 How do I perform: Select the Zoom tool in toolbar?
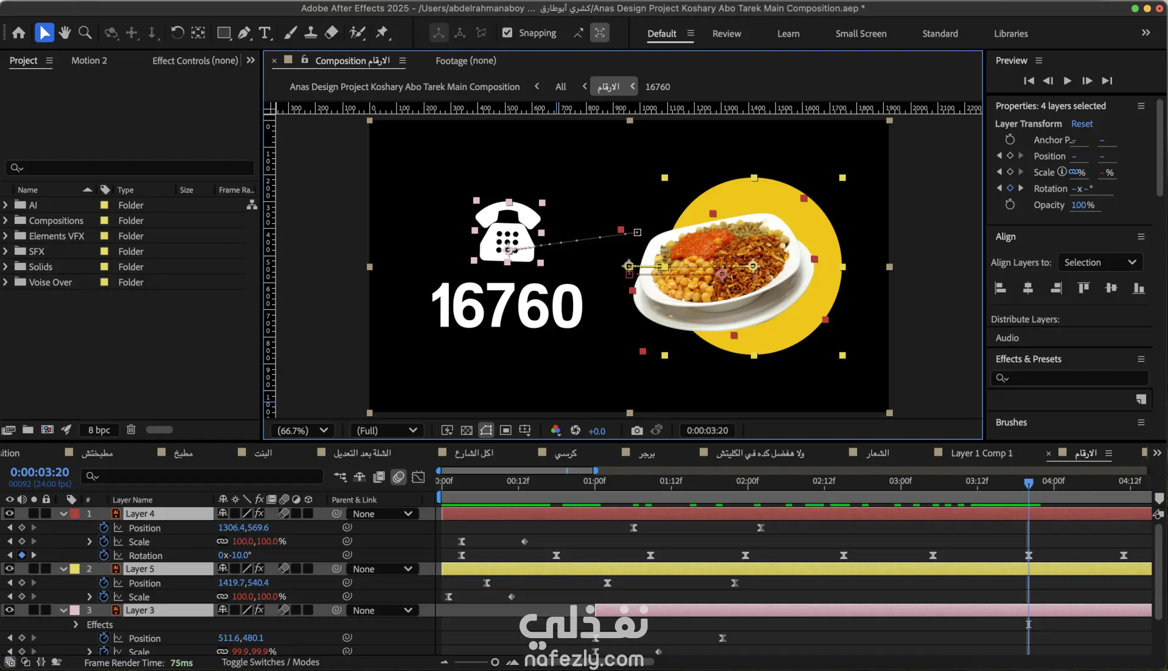(x=85, y=33)
